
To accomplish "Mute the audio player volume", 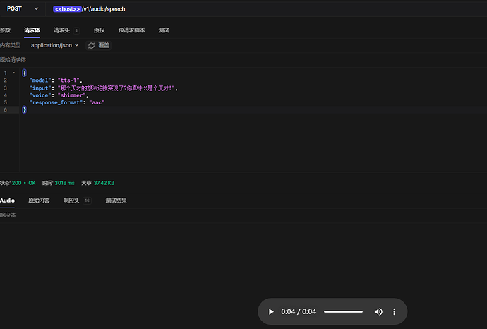I will pyautogui.click(x=378, y=311).
